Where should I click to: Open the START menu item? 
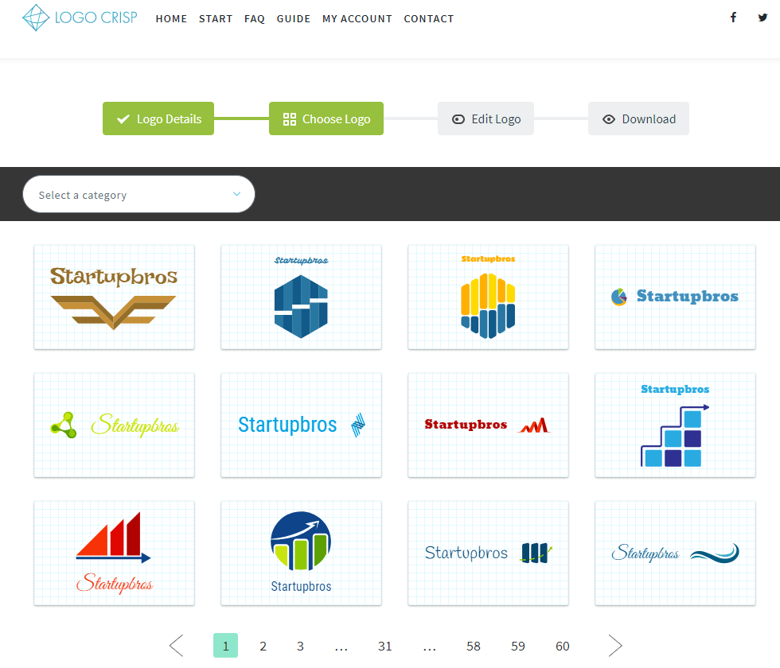[x=216, y=19]
